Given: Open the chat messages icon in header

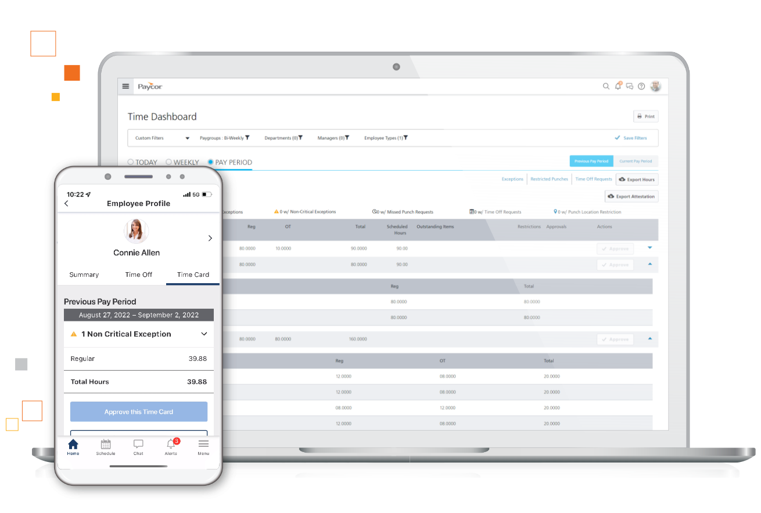Looking at the screenshot, I should [x=629, y=86].
